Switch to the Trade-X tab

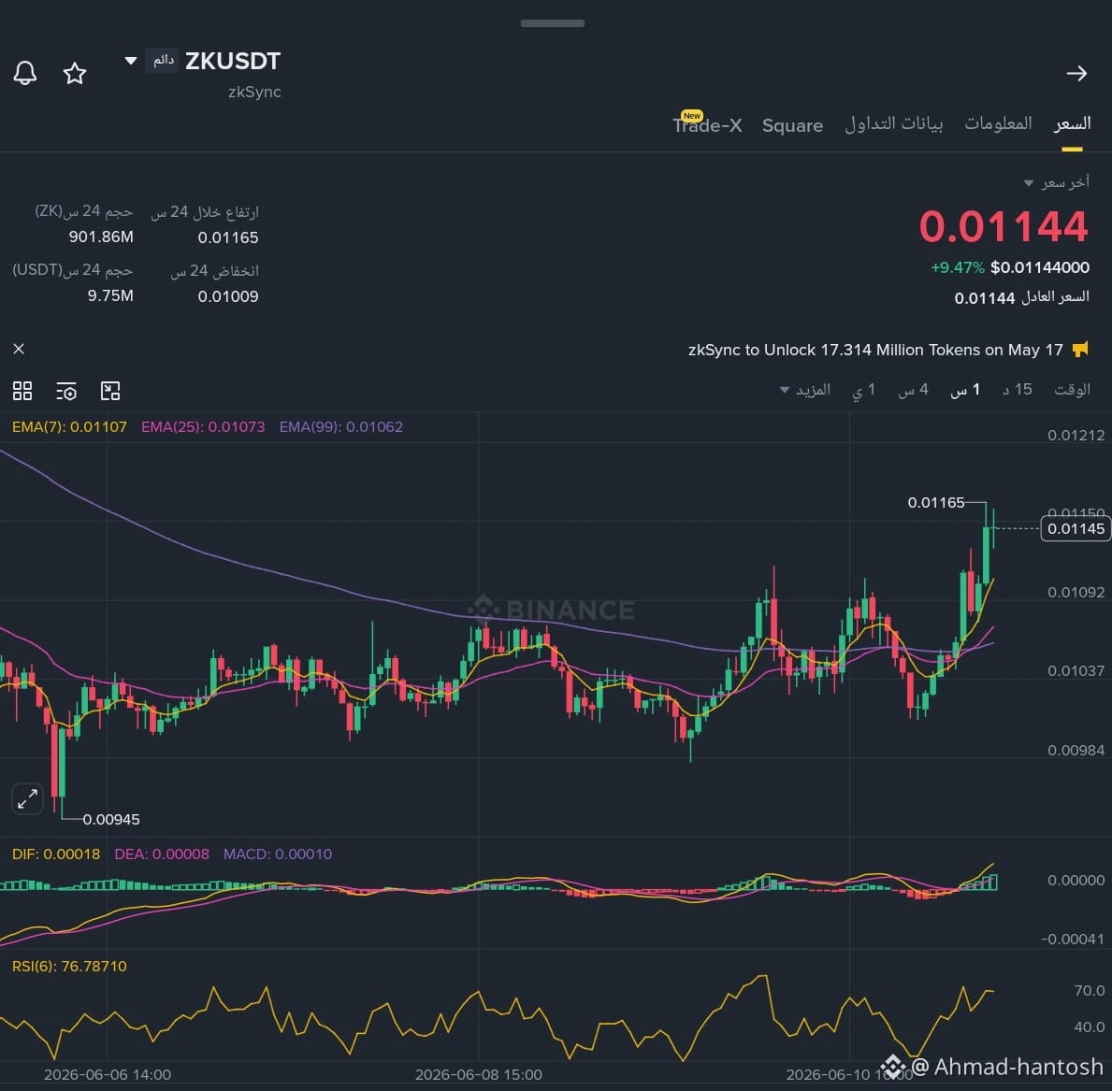707,125
